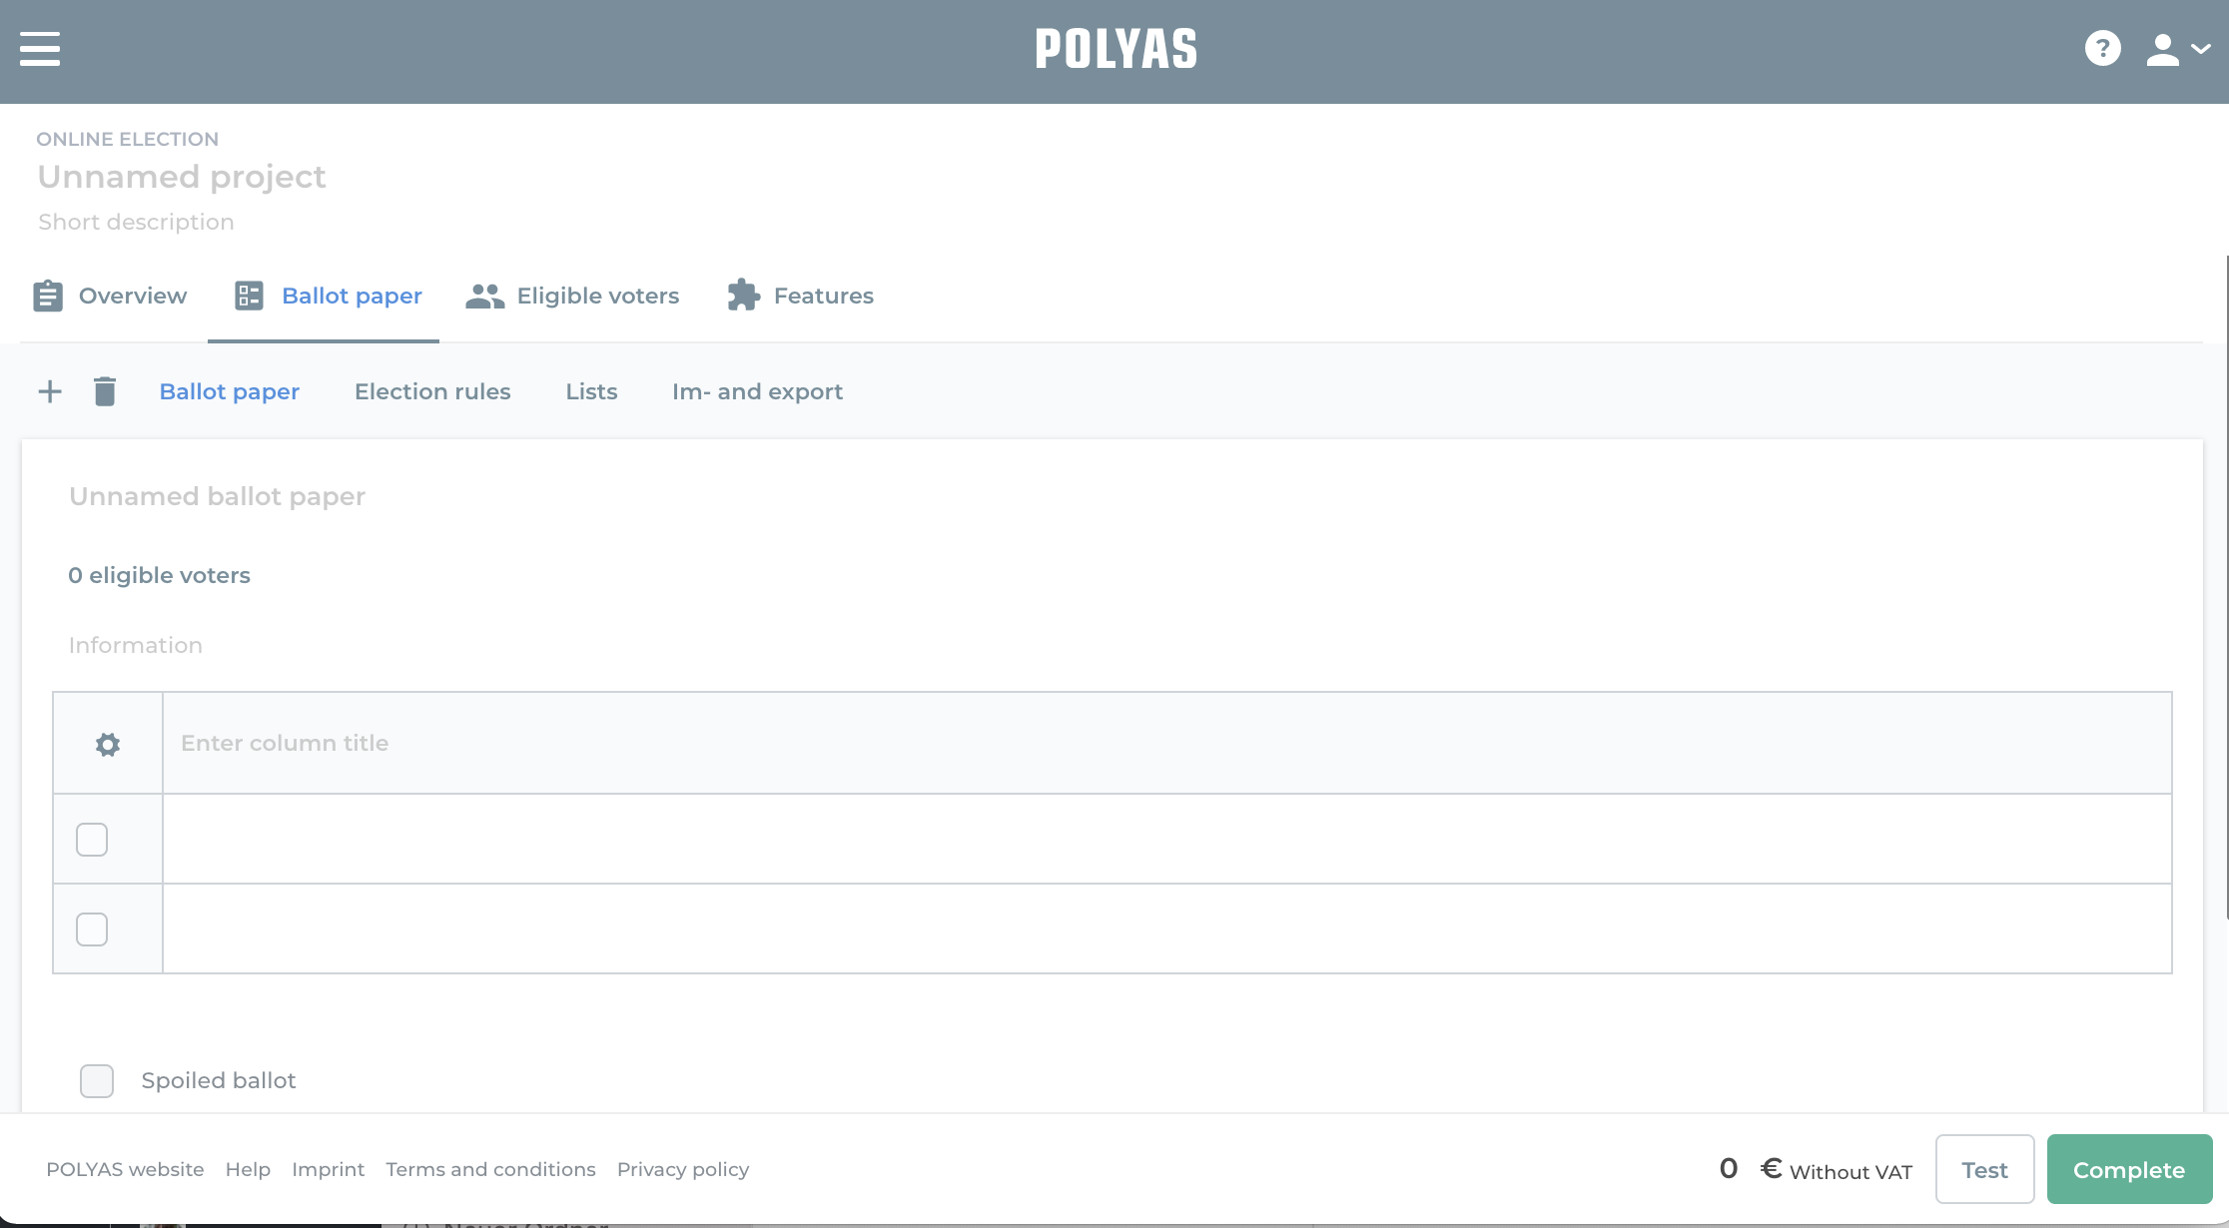The image size is (2229, 1228).
Task: Toggle the second candidate checkbox
Action: point(92,928)
